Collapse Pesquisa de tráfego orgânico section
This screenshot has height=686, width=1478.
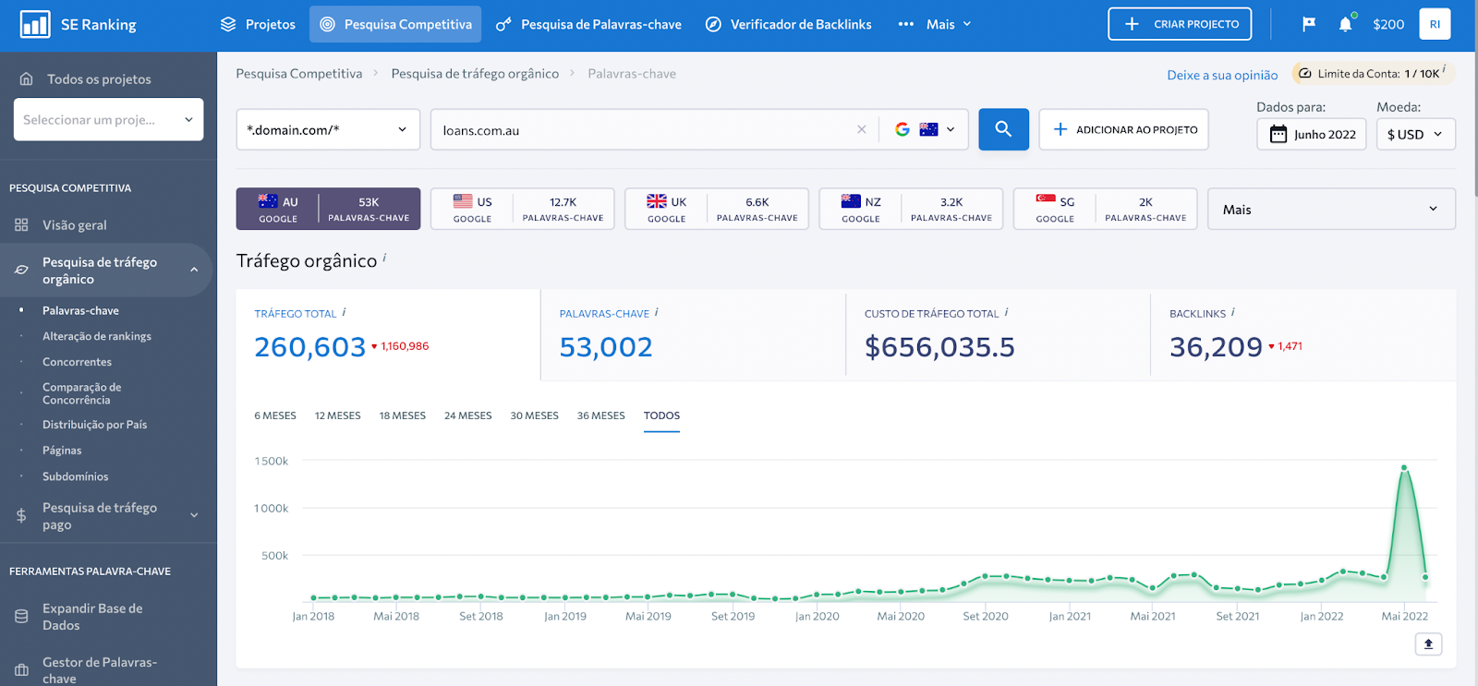(x=194, y=270)
